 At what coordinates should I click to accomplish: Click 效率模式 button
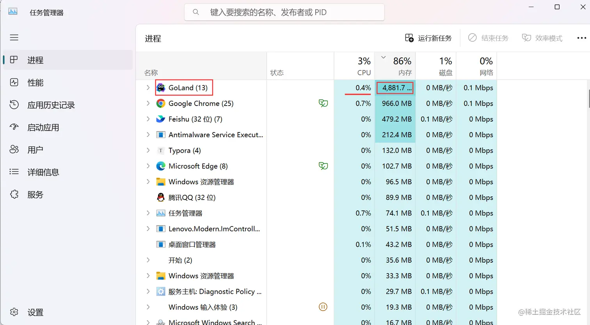[542, 38]
